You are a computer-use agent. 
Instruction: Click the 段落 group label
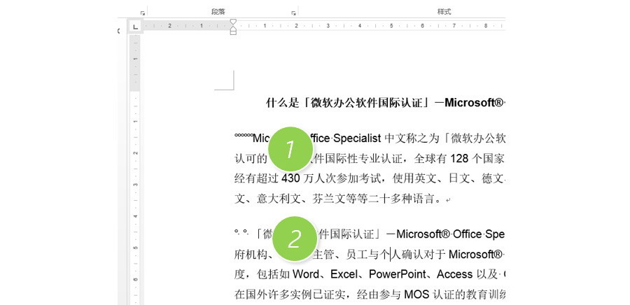(x=218, y=12)
